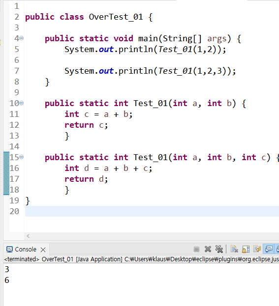The width and height of the screenshot is (279, 306).
Task: Click 'main' method name on line 4
Action: click(148, 38)
